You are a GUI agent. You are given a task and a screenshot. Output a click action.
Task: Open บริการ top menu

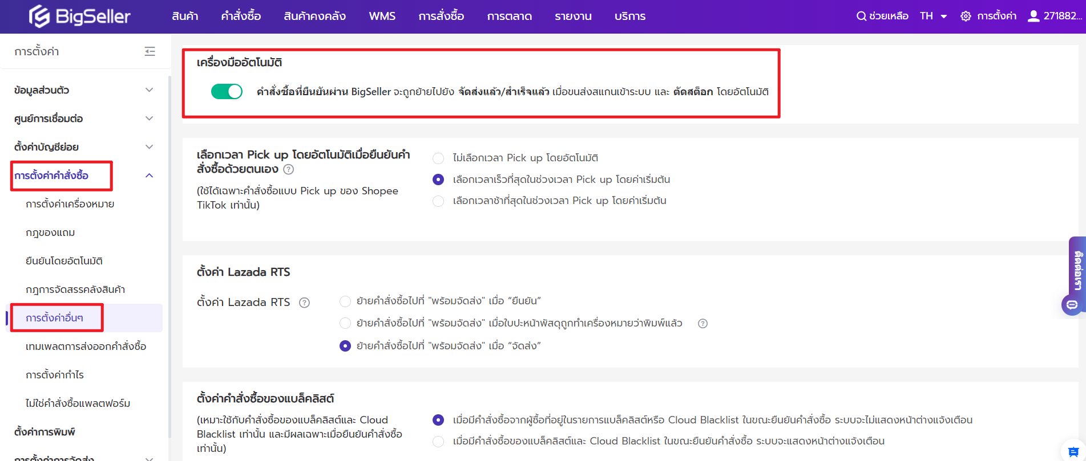[630, 17]
